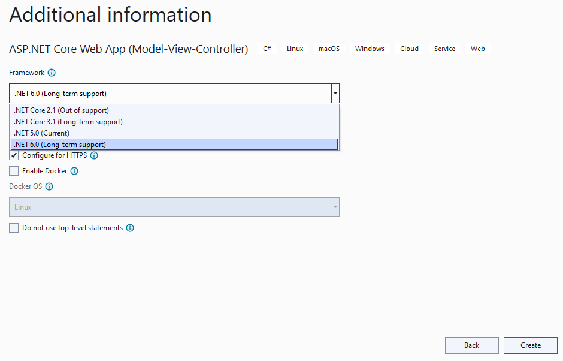This screenshot has width=563, height=361.
Task: Select highlighted .NET 6.0 list item
Action: (174, 145)
